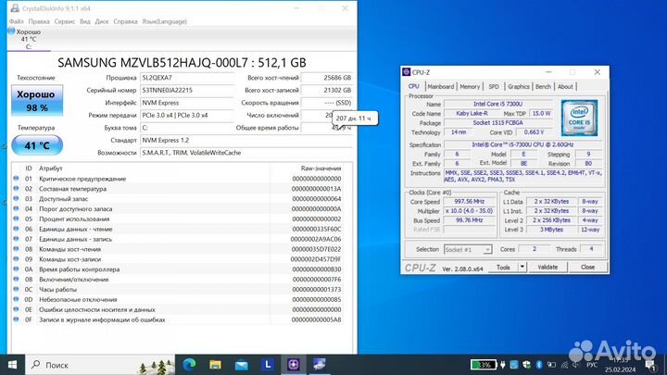Open the Диск menu

click(102, 21)
